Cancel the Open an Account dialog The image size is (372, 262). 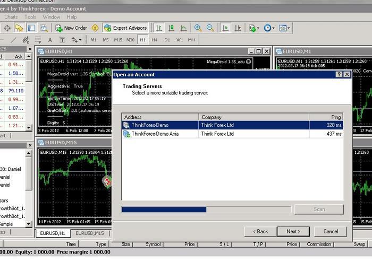click(331, 231)
